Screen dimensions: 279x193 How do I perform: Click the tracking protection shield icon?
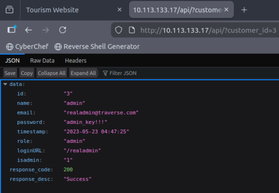(x=119, y=30)
